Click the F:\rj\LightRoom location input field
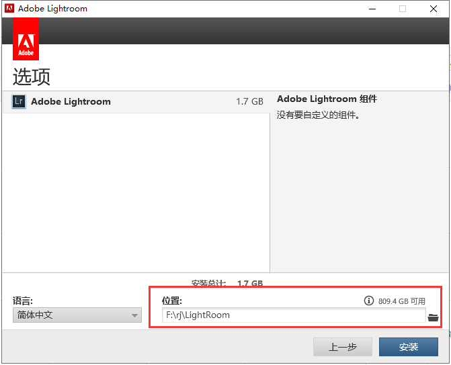This screenshot has width=451, height=365. [294, 315]
